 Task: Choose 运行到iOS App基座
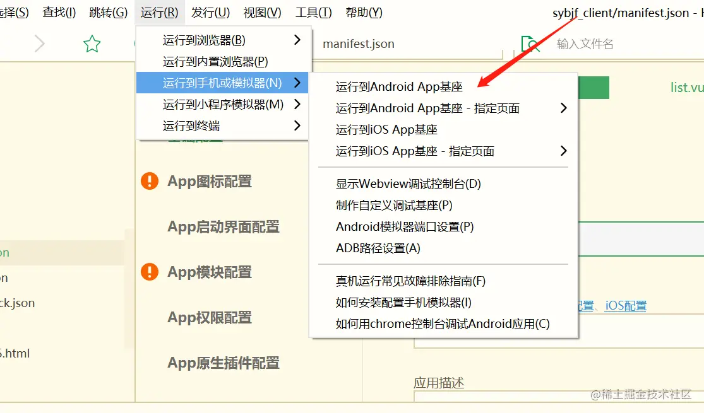[x=444, y=130]
